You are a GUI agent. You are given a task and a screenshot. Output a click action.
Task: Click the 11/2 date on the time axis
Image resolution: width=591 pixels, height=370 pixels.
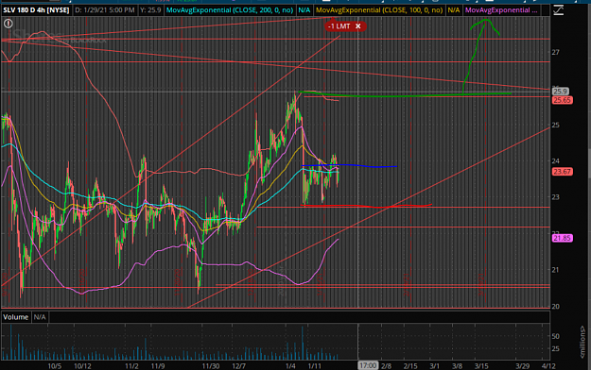[x=131, y=366]
